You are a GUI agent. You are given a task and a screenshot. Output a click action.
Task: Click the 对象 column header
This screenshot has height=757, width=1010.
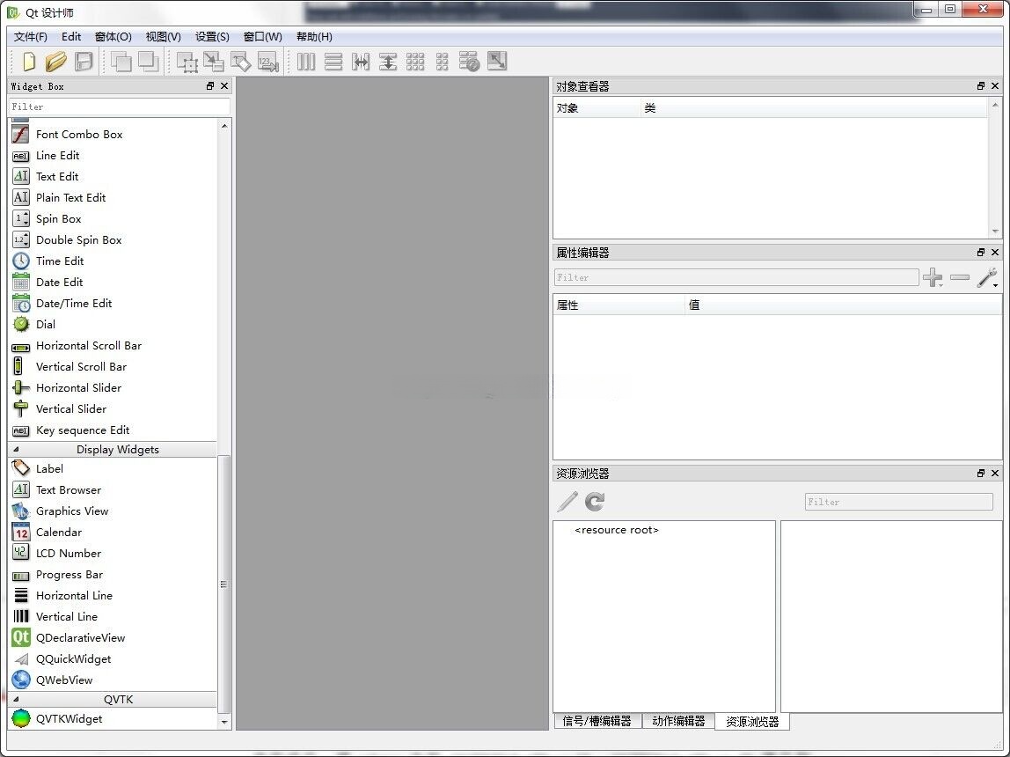(597, 108)
